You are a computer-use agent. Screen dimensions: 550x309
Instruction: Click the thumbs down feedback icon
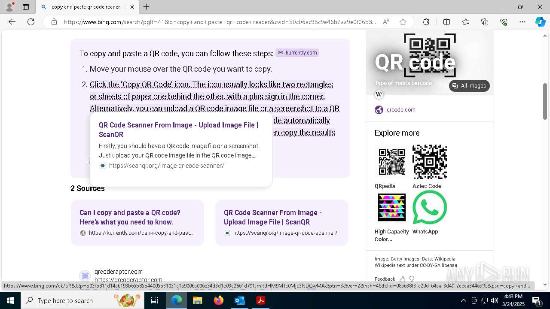pyautogui.click(x=412, y=279)
